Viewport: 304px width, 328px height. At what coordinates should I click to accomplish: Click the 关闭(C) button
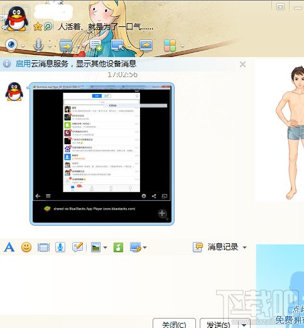[x=174, y=324]
